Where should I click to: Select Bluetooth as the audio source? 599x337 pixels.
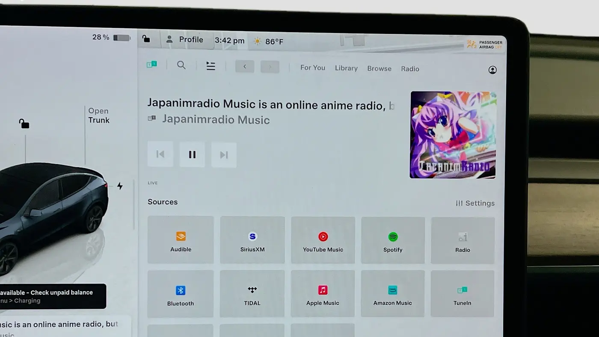pos(181,293)
